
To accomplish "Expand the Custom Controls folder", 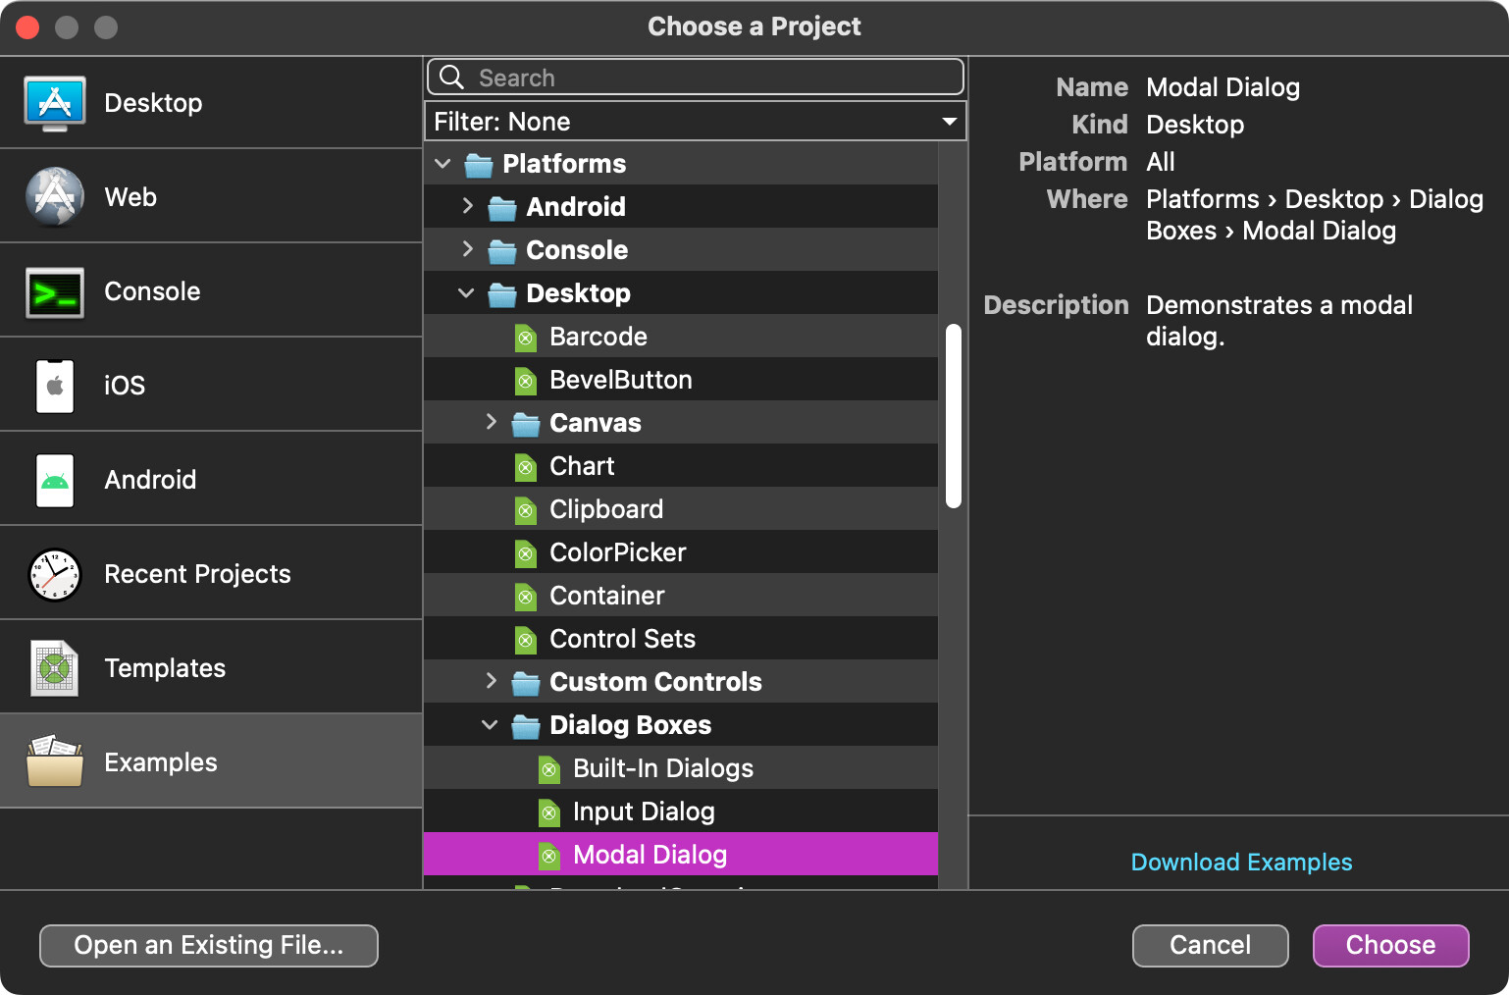I will (492, 681).
